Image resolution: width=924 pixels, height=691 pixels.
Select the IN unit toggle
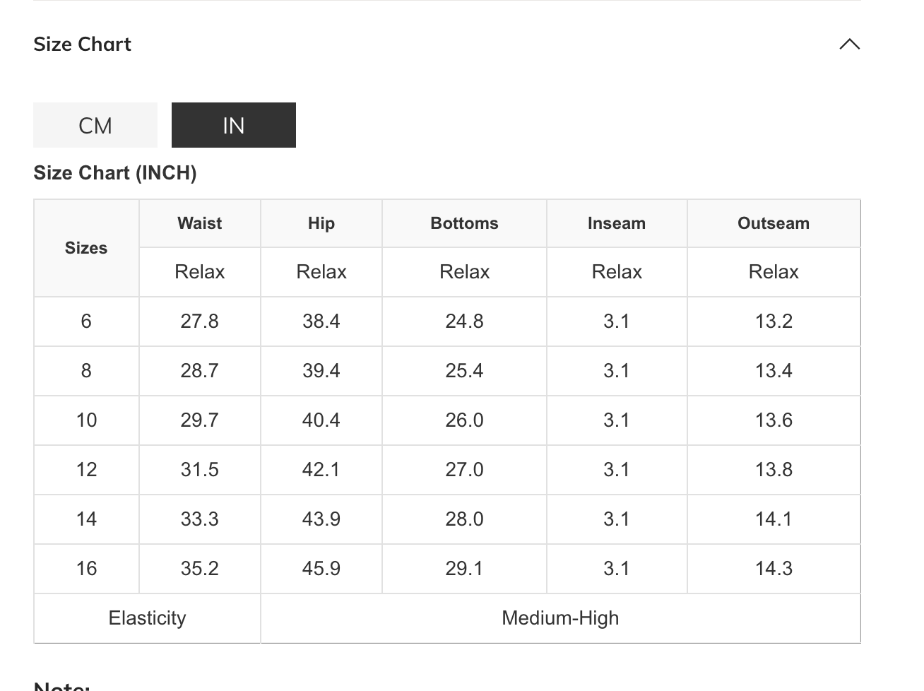[x=233, y=125]
